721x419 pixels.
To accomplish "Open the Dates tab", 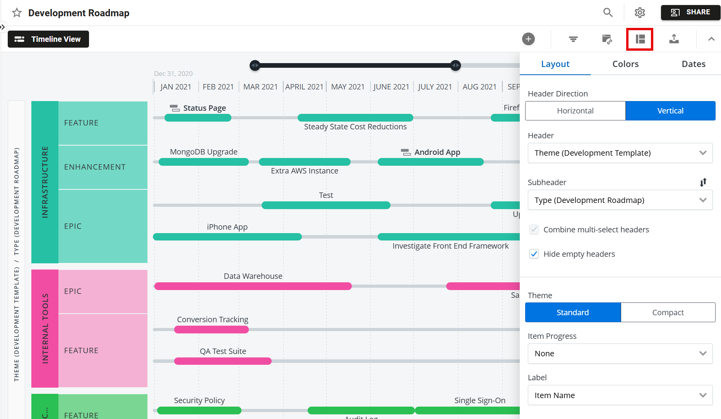I will [693, 64].
